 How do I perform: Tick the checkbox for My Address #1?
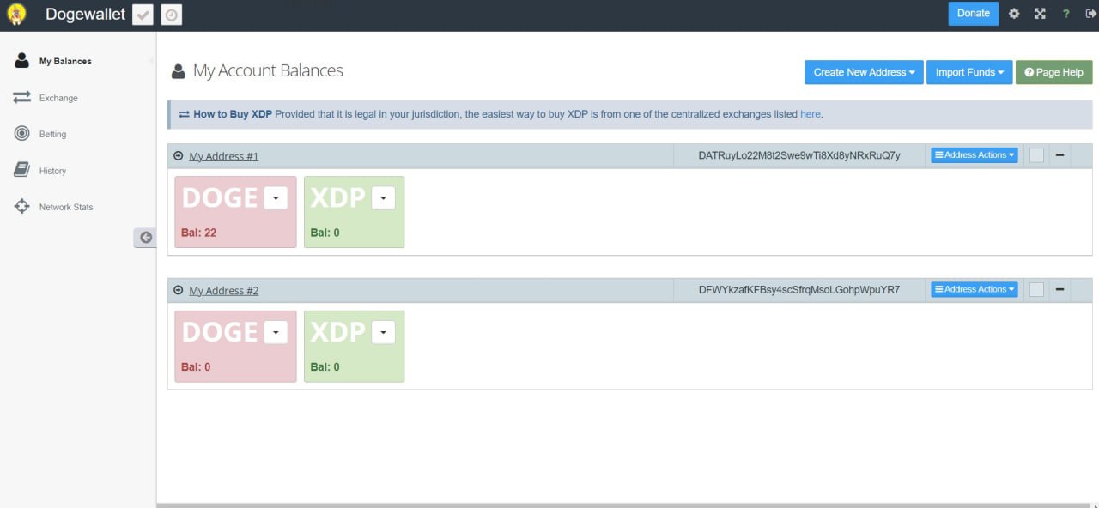pyautogui.click(x=1036, y=155)
